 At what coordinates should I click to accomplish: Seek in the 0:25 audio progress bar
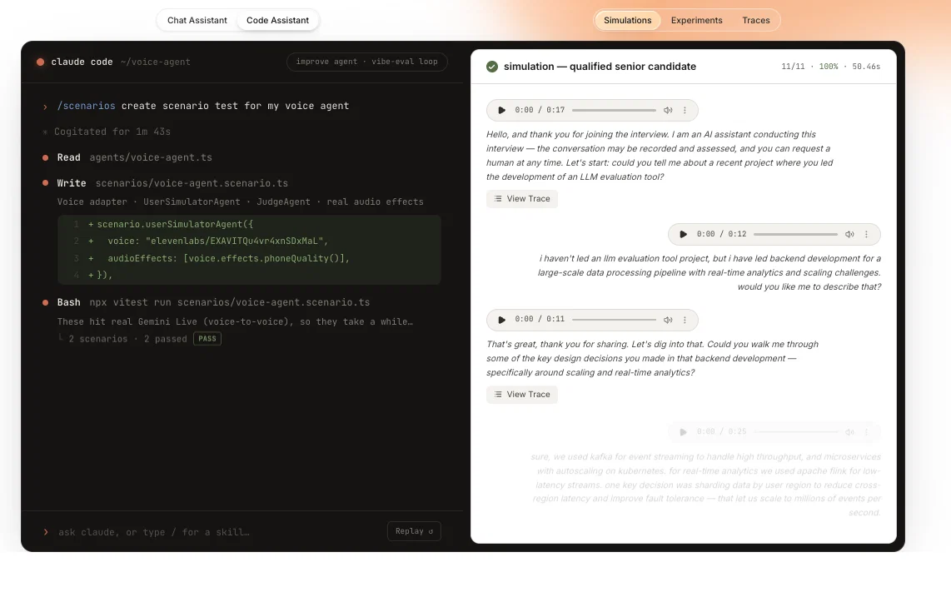pos(796,432)
